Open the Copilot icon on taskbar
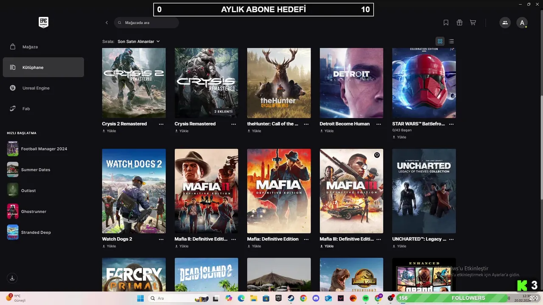The image size is (543, 305). (x=229, y=298)
